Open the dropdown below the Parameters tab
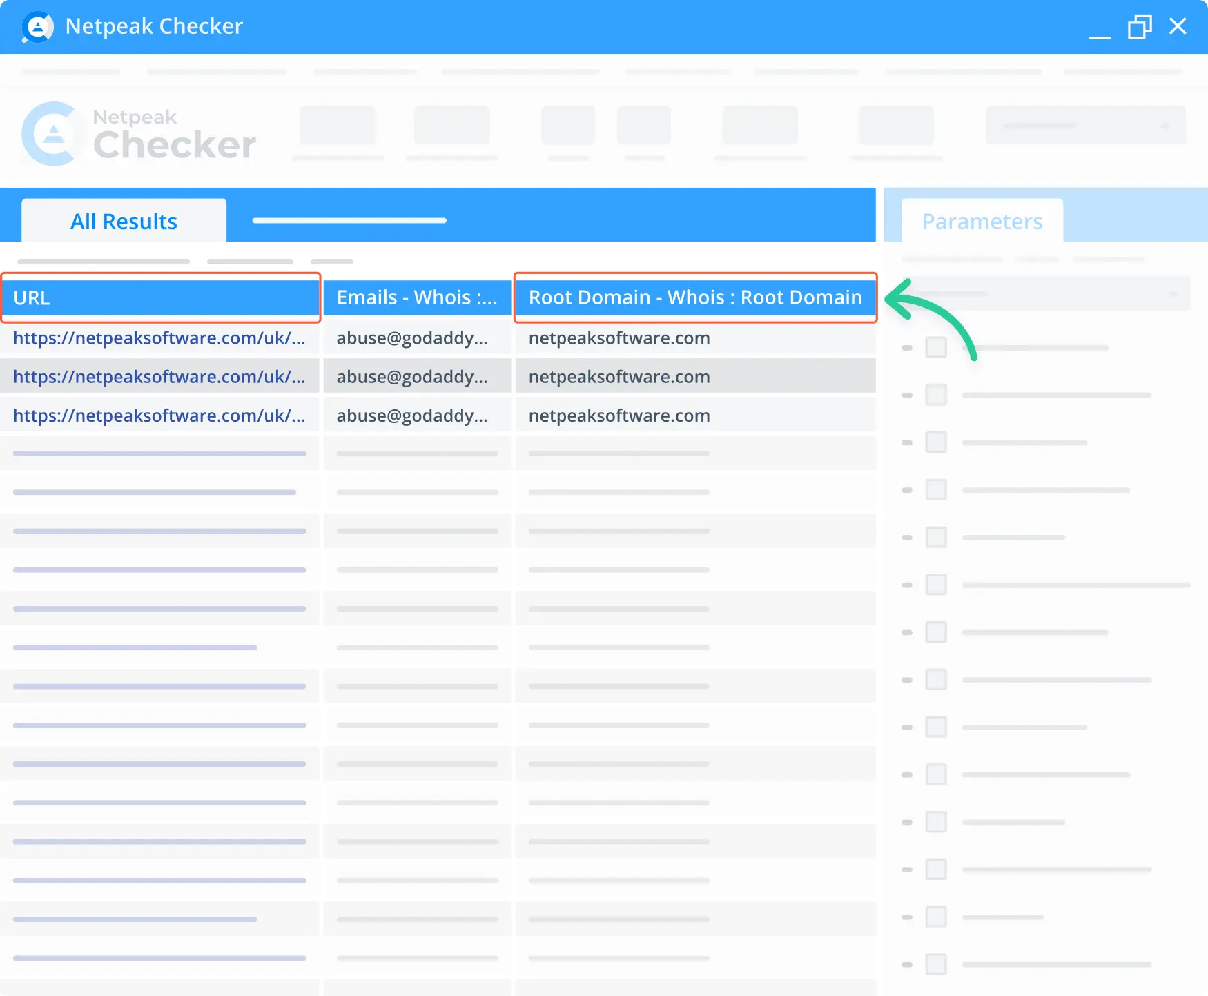1208x996 pixels. point(1046,293)
